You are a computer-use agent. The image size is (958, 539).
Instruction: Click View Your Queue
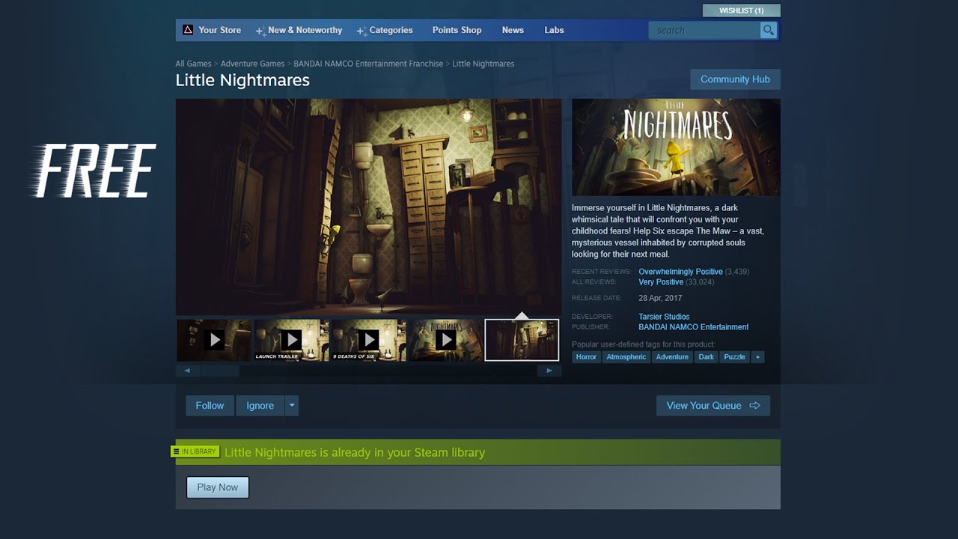tap(713, 406)
